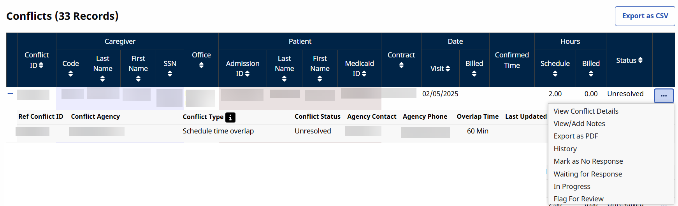Set conflict to In Progress

(572, 187)
